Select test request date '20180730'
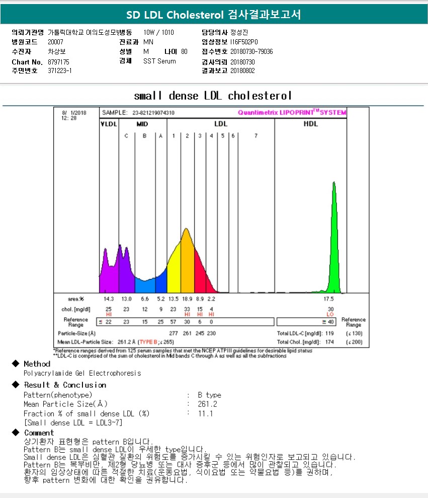Screen dimensions: 428x498 (x=242, y=62)
